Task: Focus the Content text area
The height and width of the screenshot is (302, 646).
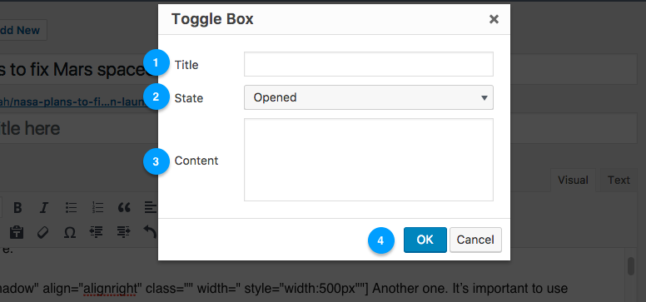Action: point(368,160)
